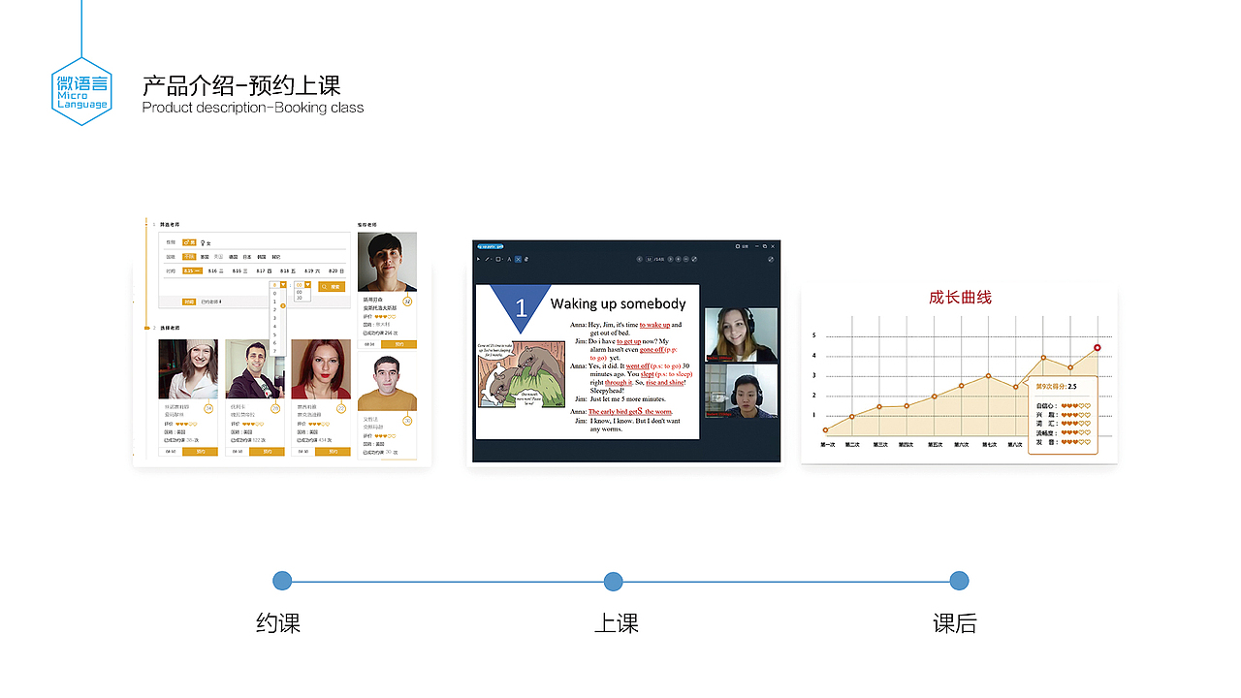Book the saved teacher with badge 32
The image size is (1241, 698).
click(398, 343)
